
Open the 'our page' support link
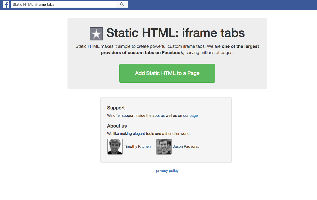[x=190, y=115]
